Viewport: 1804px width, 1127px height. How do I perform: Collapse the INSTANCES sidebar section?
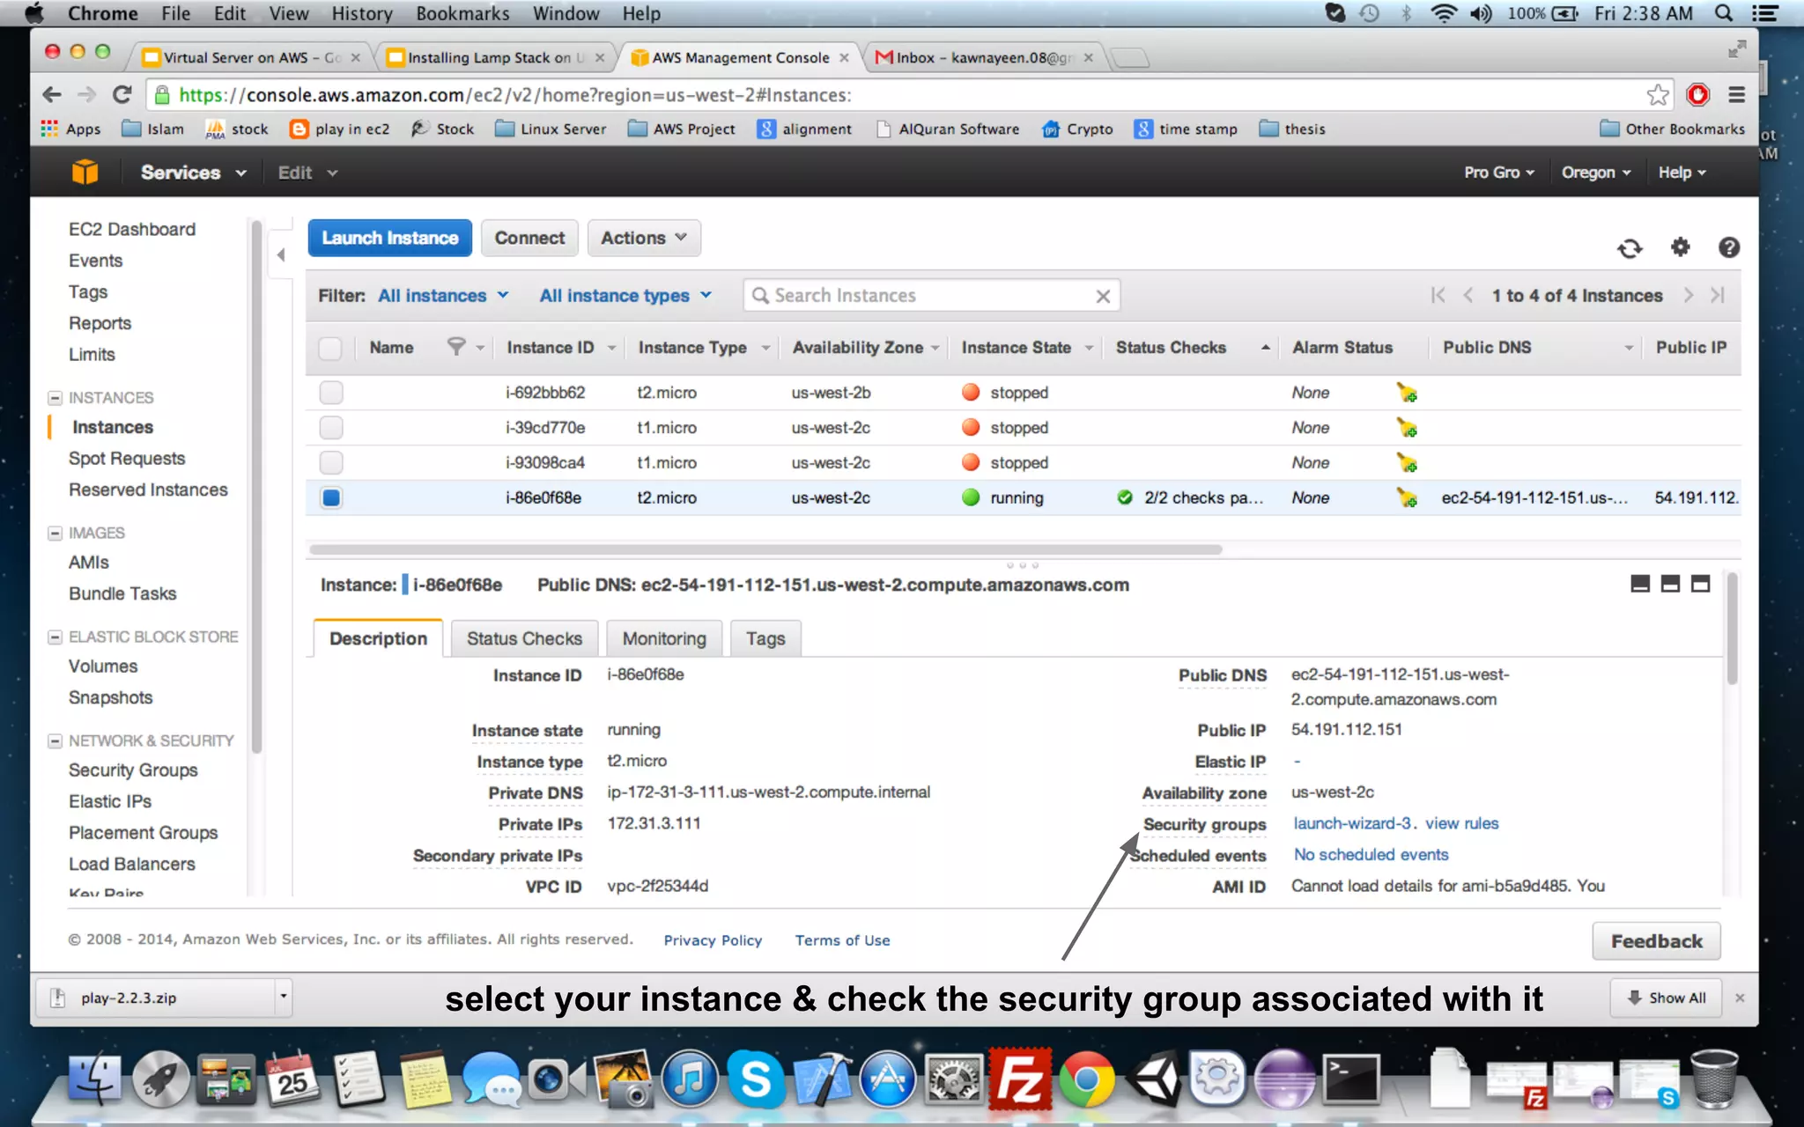click(x=55, y=398)
